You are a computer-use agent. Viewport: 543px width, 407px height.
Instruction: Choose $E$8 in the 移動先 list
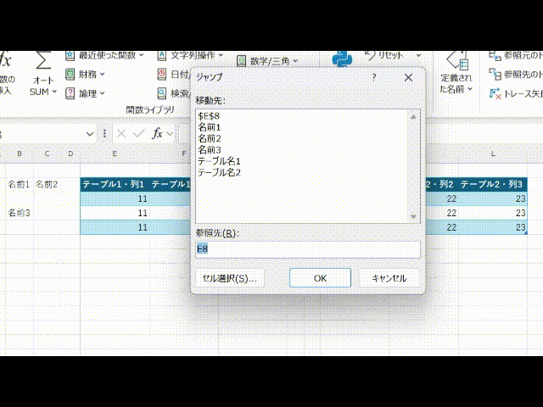click(209, 116)
